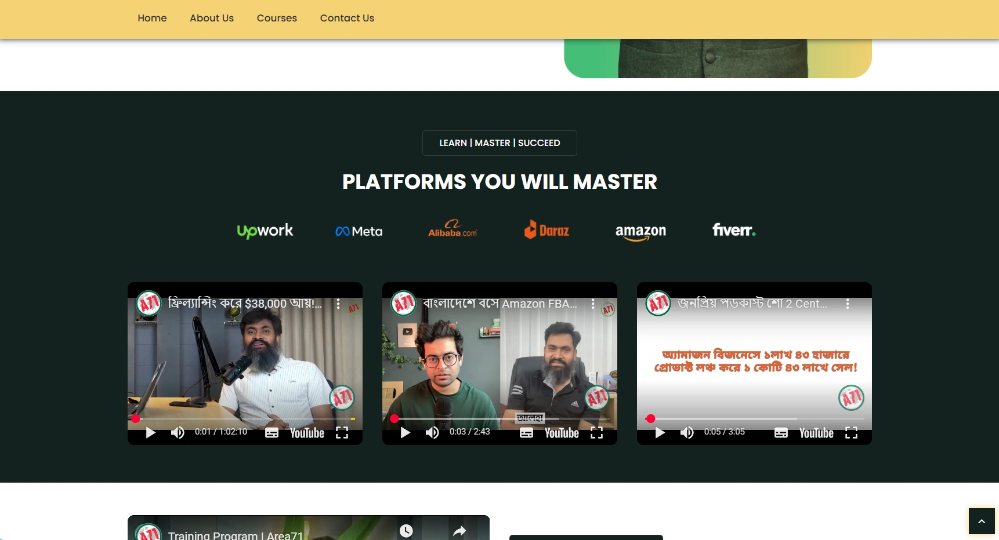Play the freelancing $38,000 video
999x540 pixels.
coord(151,433)
